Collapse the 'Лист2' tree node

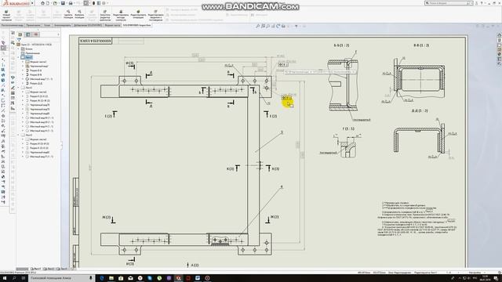pyautogui.click(x=19, y=88)
